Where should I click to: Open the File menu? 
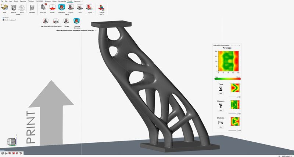click(1, 1)
